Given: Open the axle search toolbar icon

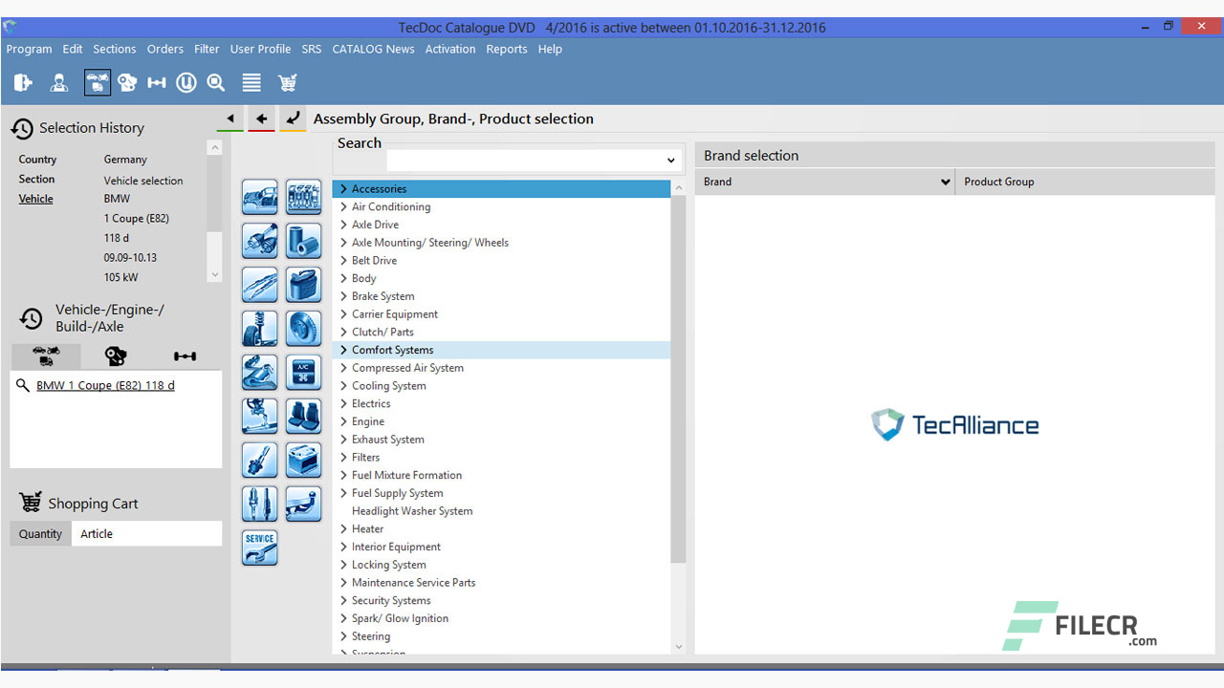Looking at the screenshot, I should click(157, 83).
